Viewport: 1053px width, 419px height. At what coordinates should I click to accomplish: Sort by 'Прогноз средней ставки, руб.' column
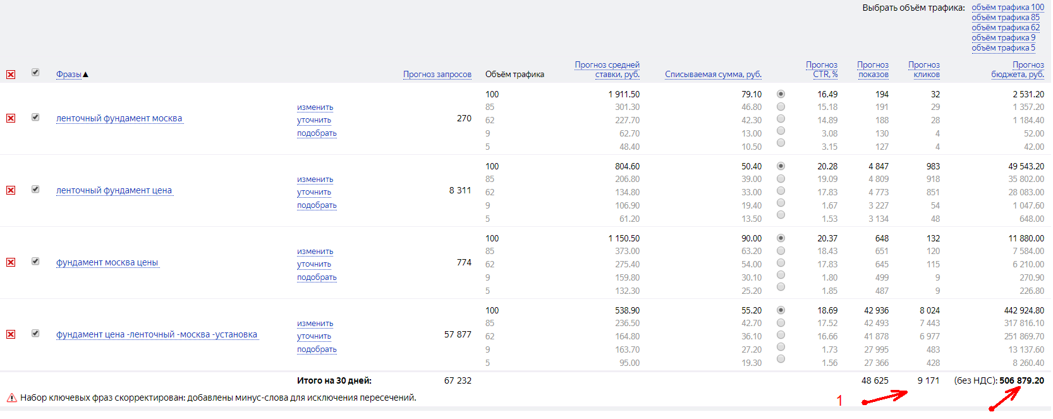coord(607,70)
